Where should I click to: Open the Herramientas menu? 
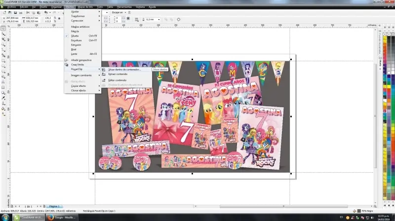pyautogui.click(x=124, y=7)
